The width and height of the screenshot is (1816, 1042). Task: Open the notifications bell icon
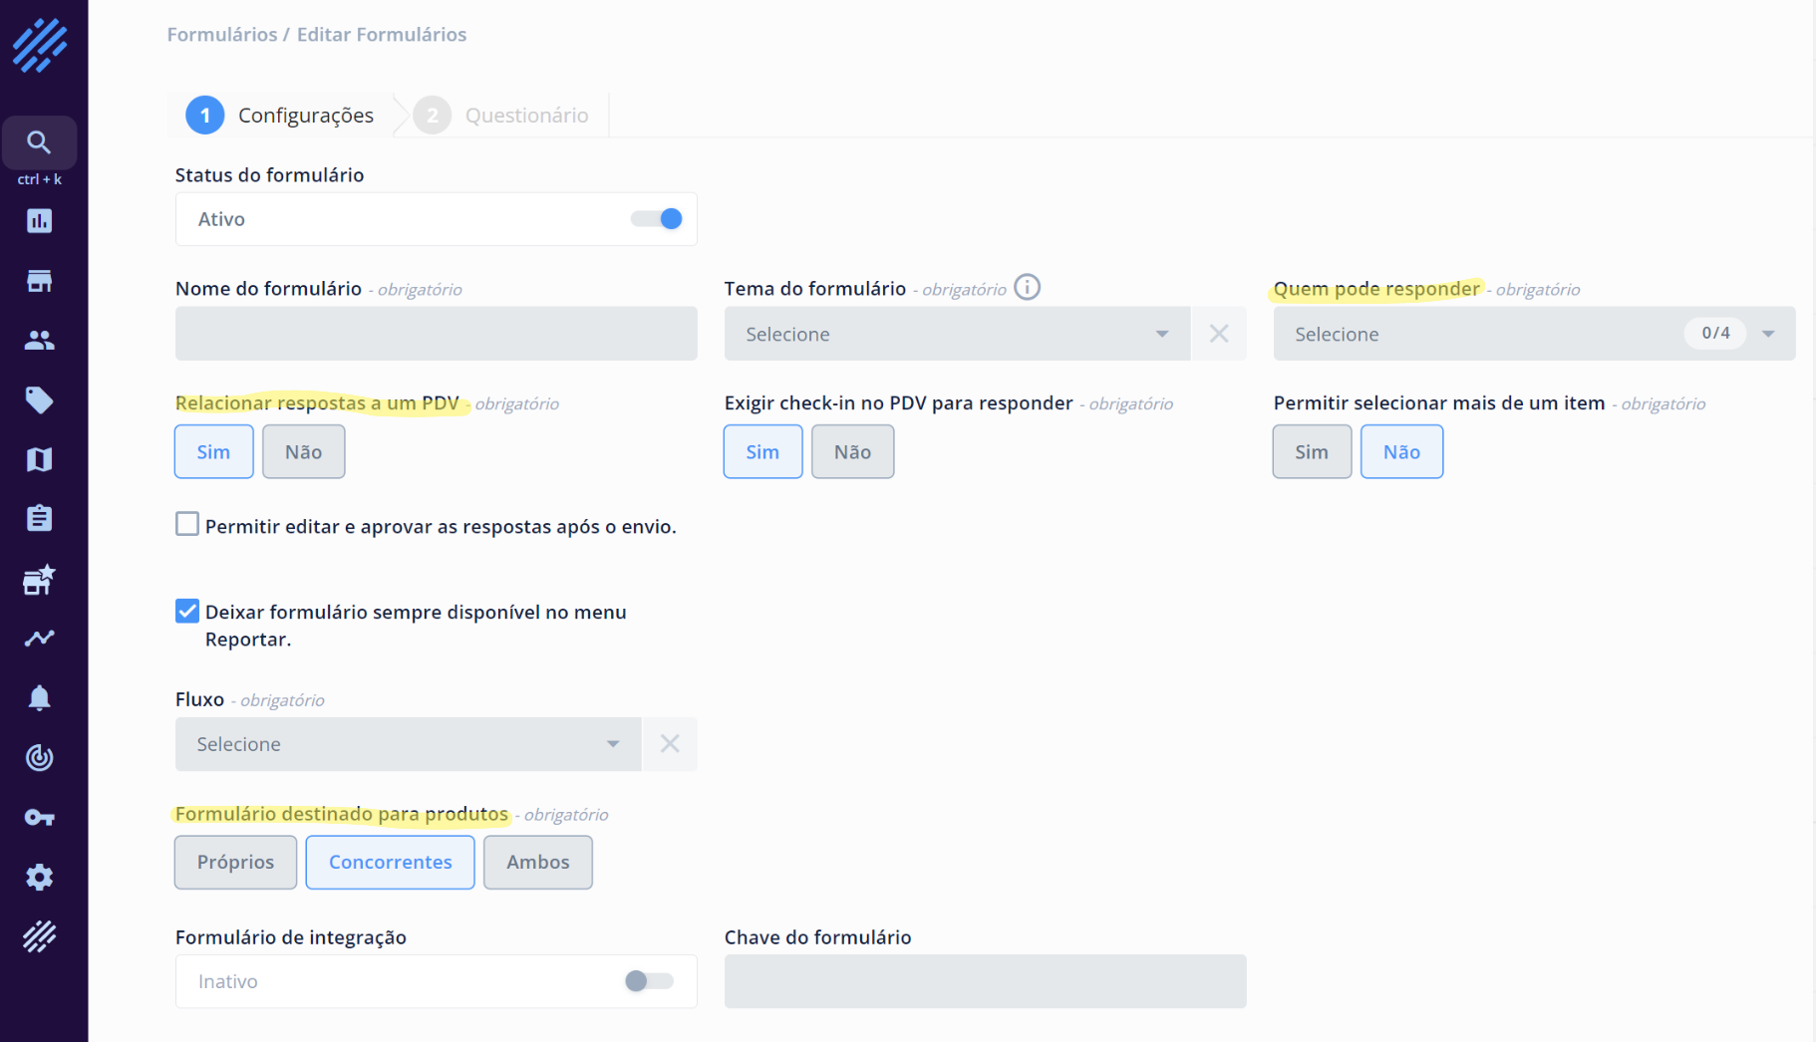click(x=39, y=698)
